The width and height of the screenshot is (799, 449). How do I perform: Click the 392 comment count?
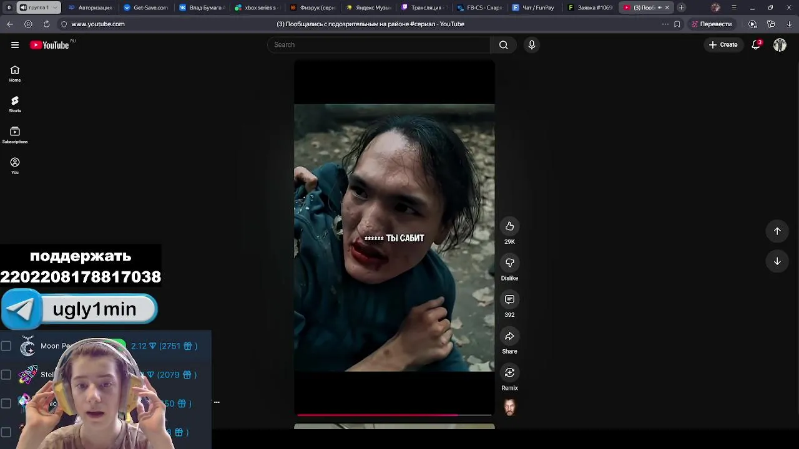point(509,315)
